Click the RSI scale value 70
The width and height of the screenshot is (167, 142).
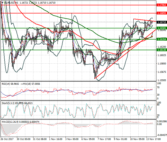tap(158, 87)
